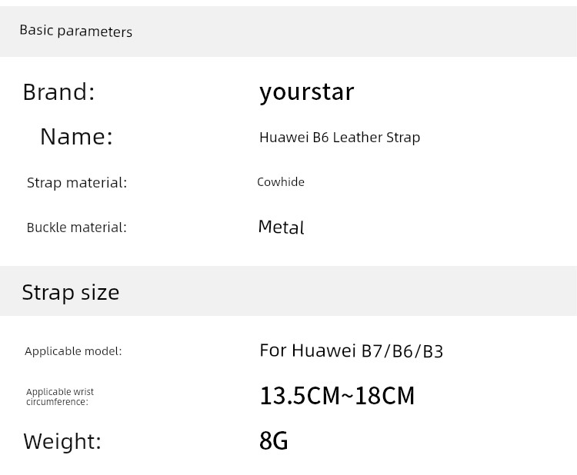Click the Metal buckle value
Screen dimensions: 577x475
[281, 228]
